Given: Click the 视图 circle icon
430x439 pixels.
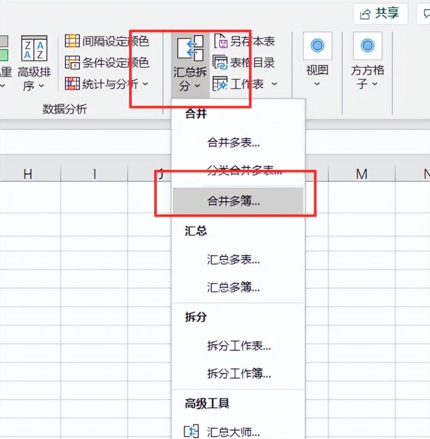Looking at the screenshot, I should (x=317, y=45).
